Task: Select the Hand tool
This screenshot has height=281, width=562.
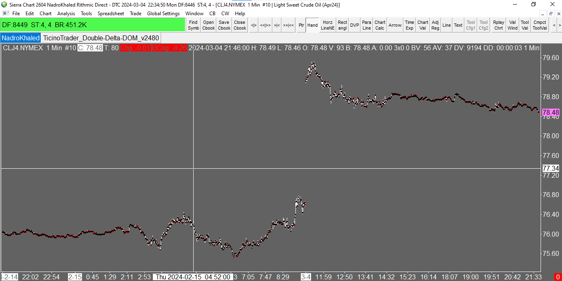Action: pyautogui.click(x=313, y=25)
